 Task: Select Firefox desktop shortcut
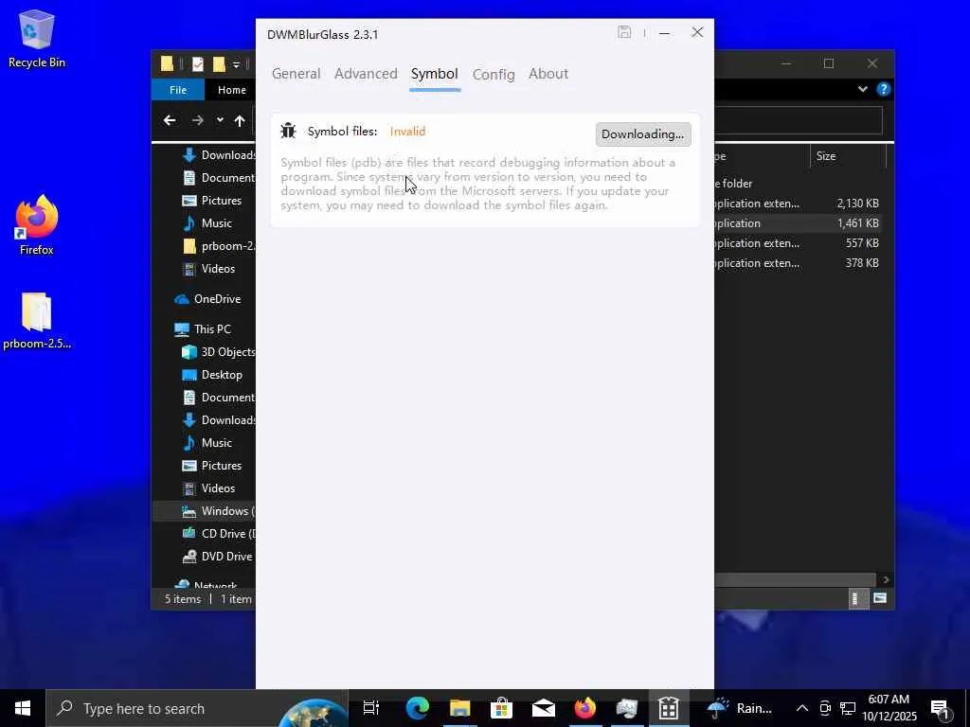point(37,226)
